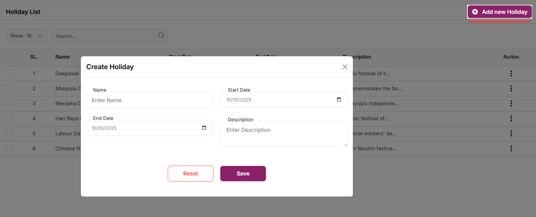
Task: Open the End Date calendar picker icon
Action: tap(204, 128)
